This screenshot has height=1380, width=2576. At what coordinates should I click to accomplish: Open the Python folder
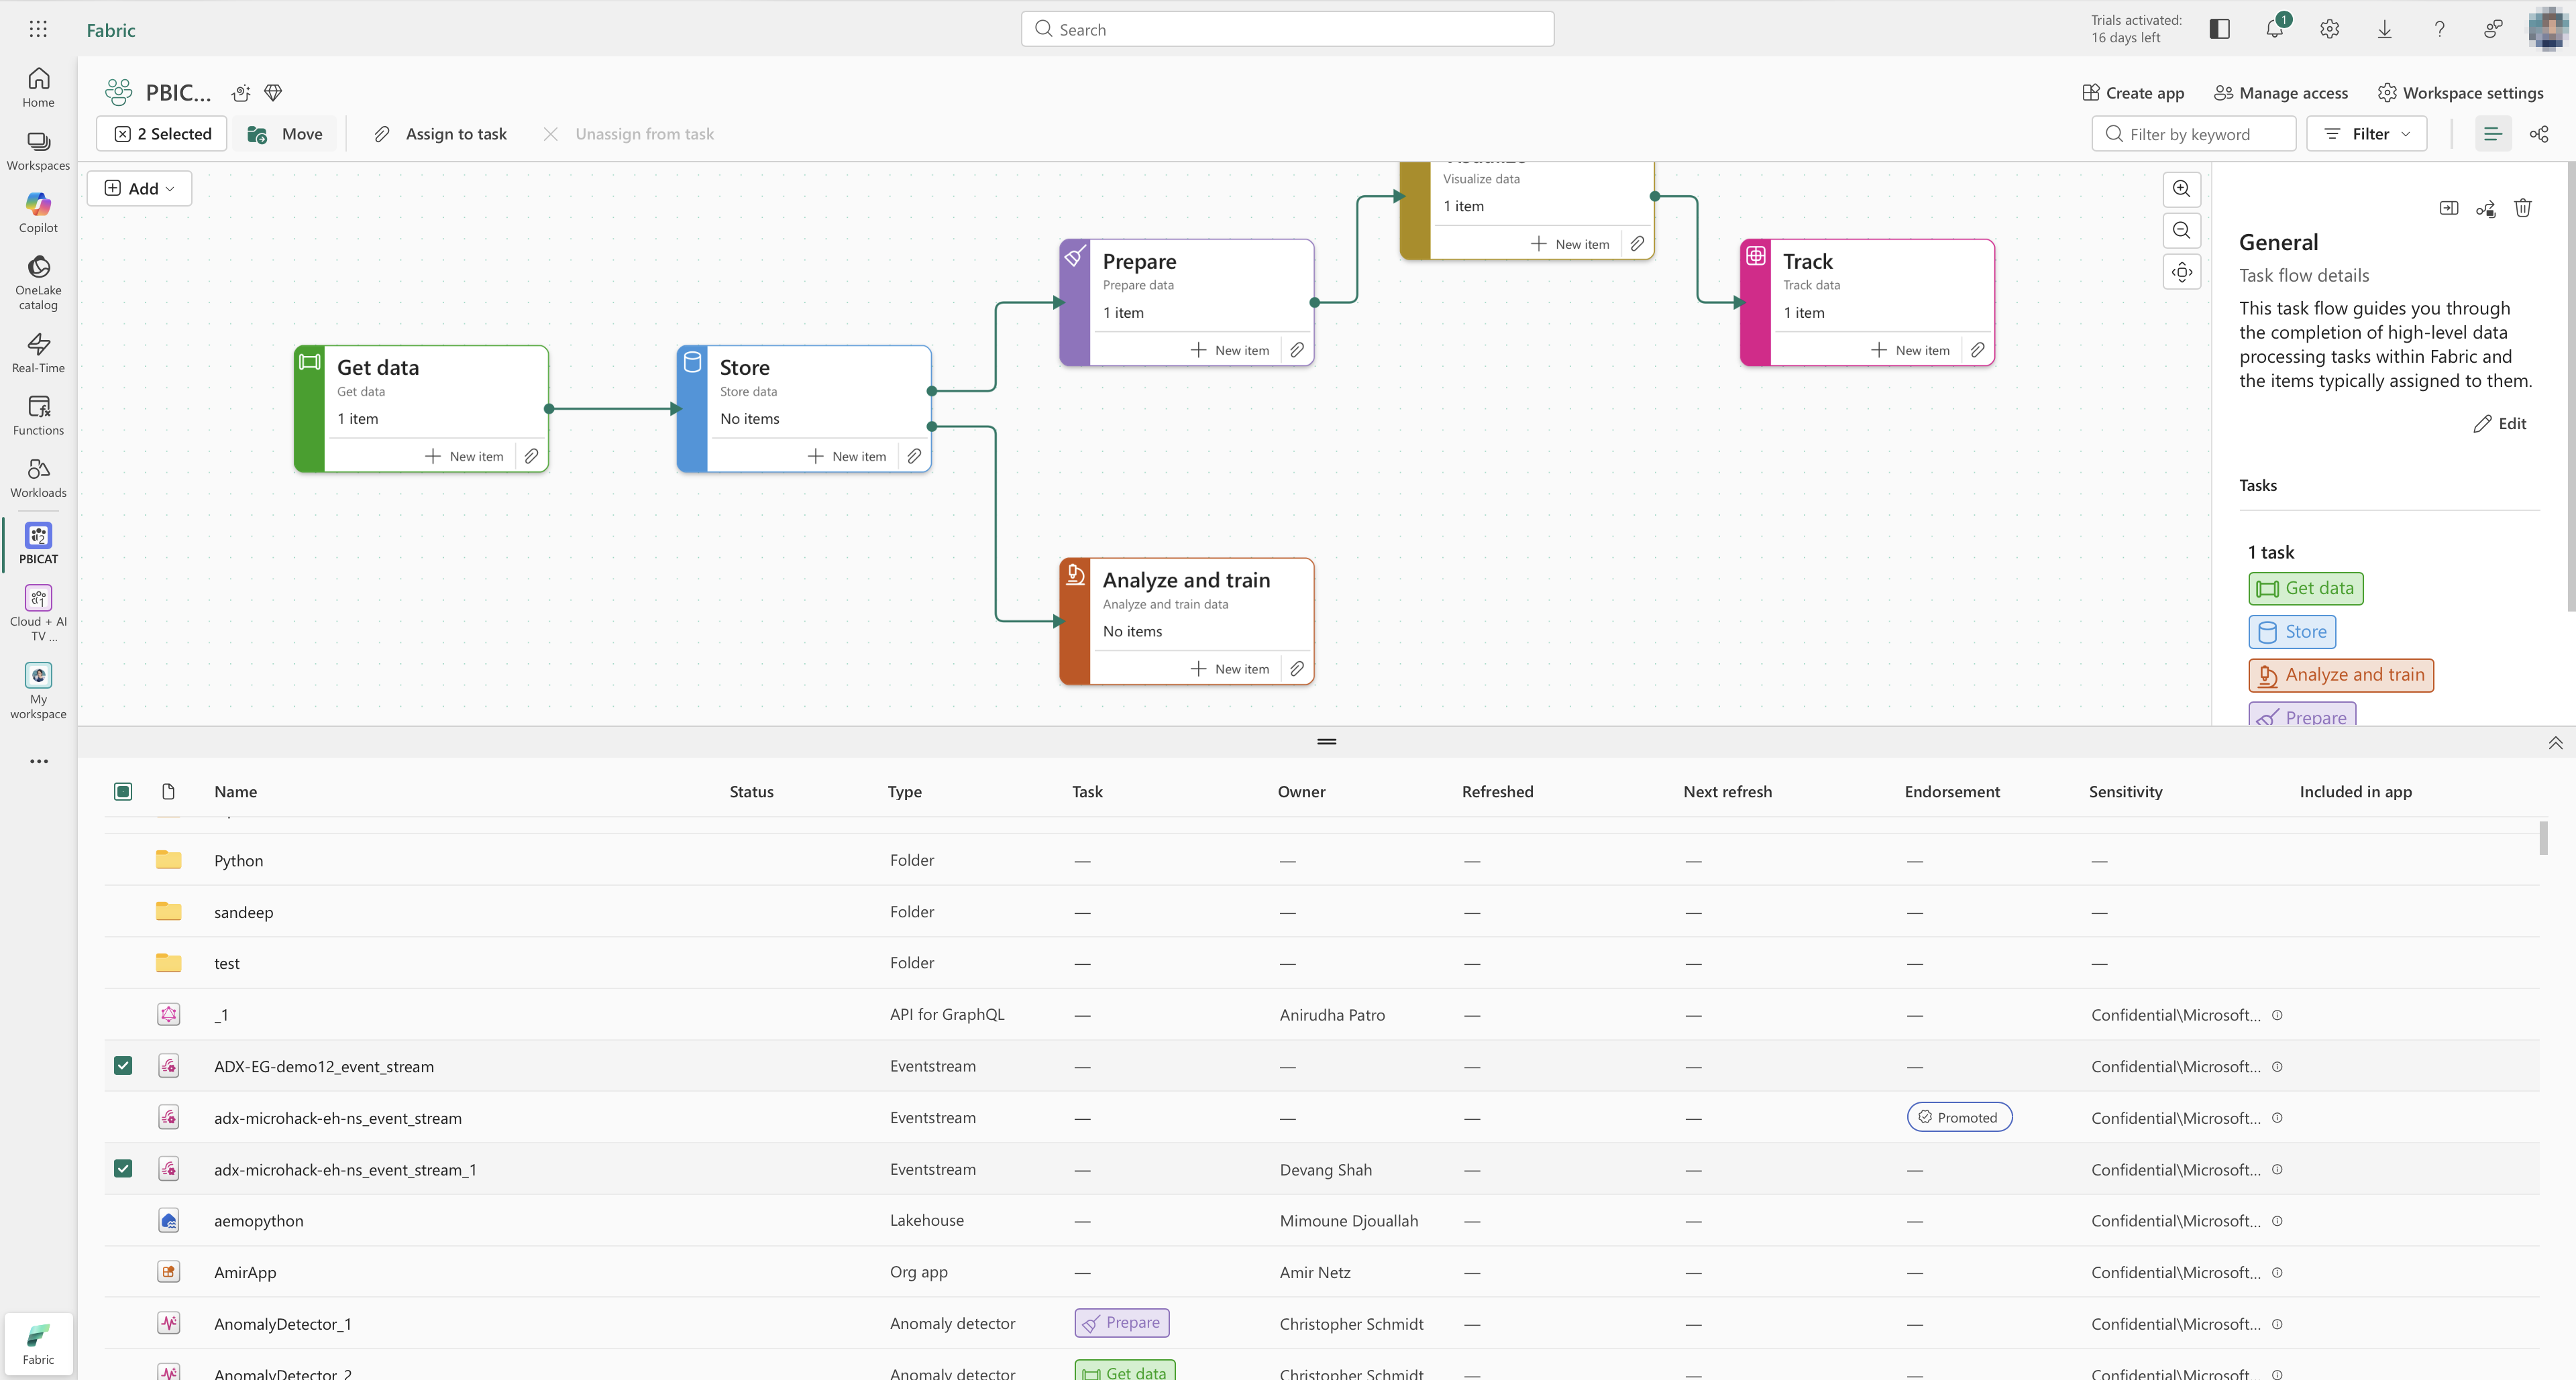pyautogui.click(x=238, y=860)
